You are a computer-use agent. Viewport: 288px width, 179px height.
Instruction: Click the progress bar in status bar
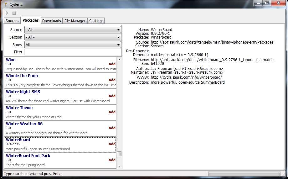(244, 174)
